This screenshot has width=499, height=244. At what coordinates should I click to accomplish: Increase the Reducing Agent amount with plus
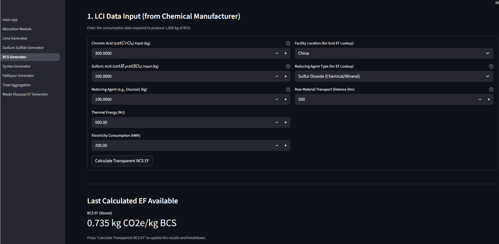click(x=285, y=99)
